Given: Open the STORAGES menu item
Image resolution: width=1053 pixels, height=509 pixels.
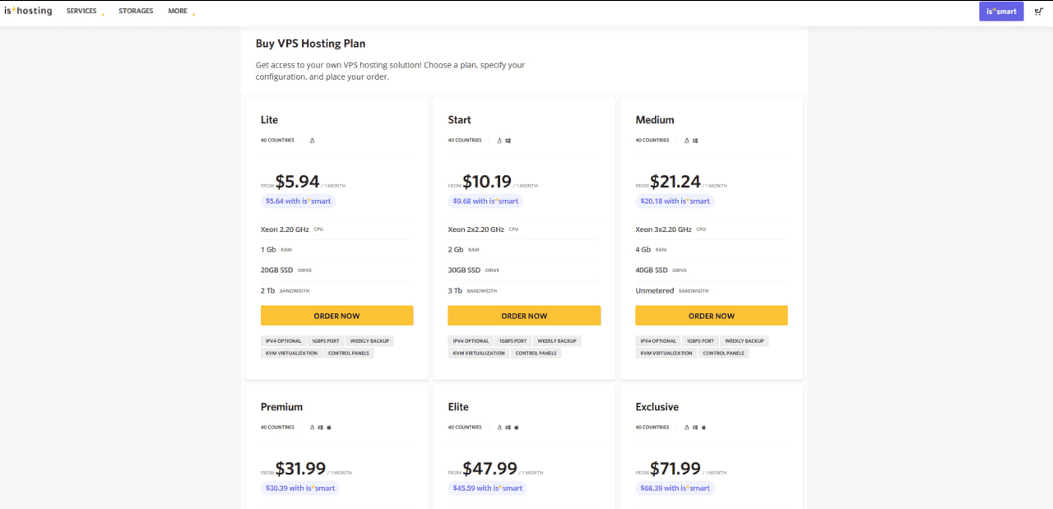Looking at the screenshot, I should click(136, 12).
